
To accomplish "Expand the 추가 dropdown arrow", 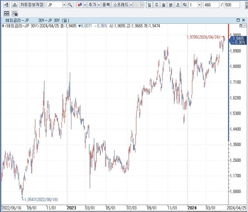I will (99, 5).
